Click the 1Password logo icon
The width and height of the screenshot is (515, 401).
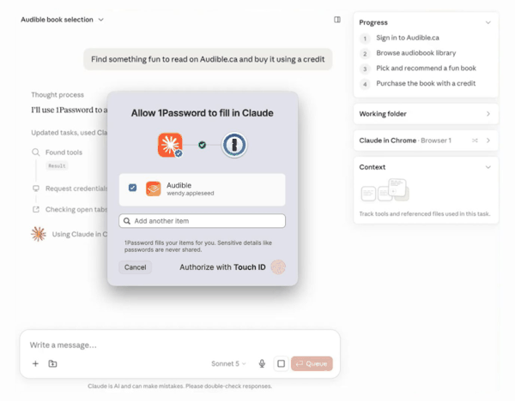(x=234, y=145)
